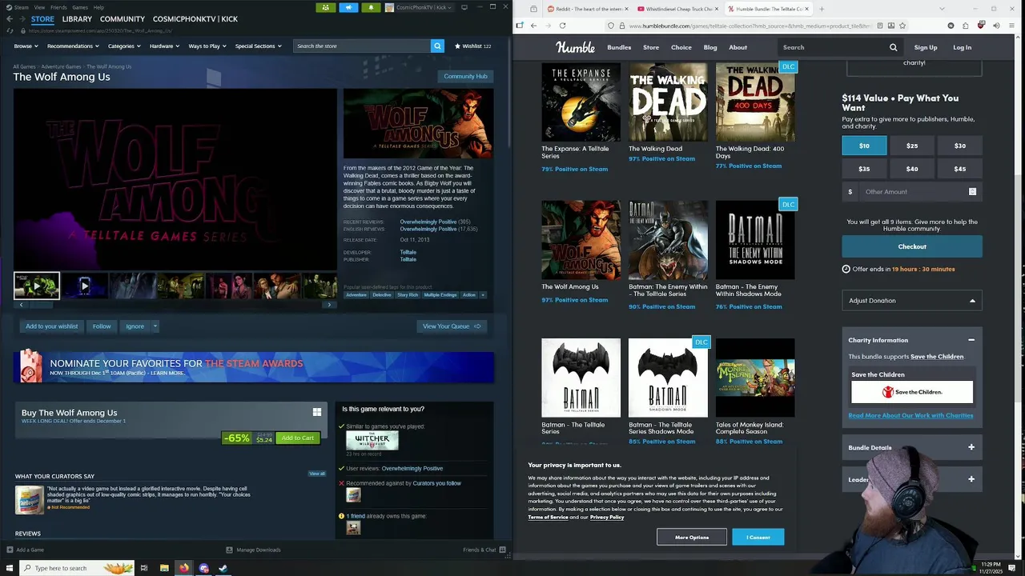The height and width of the screenshot is (576, 1025).
Task: Select the $10 payment amount
Action: point(864,146)
